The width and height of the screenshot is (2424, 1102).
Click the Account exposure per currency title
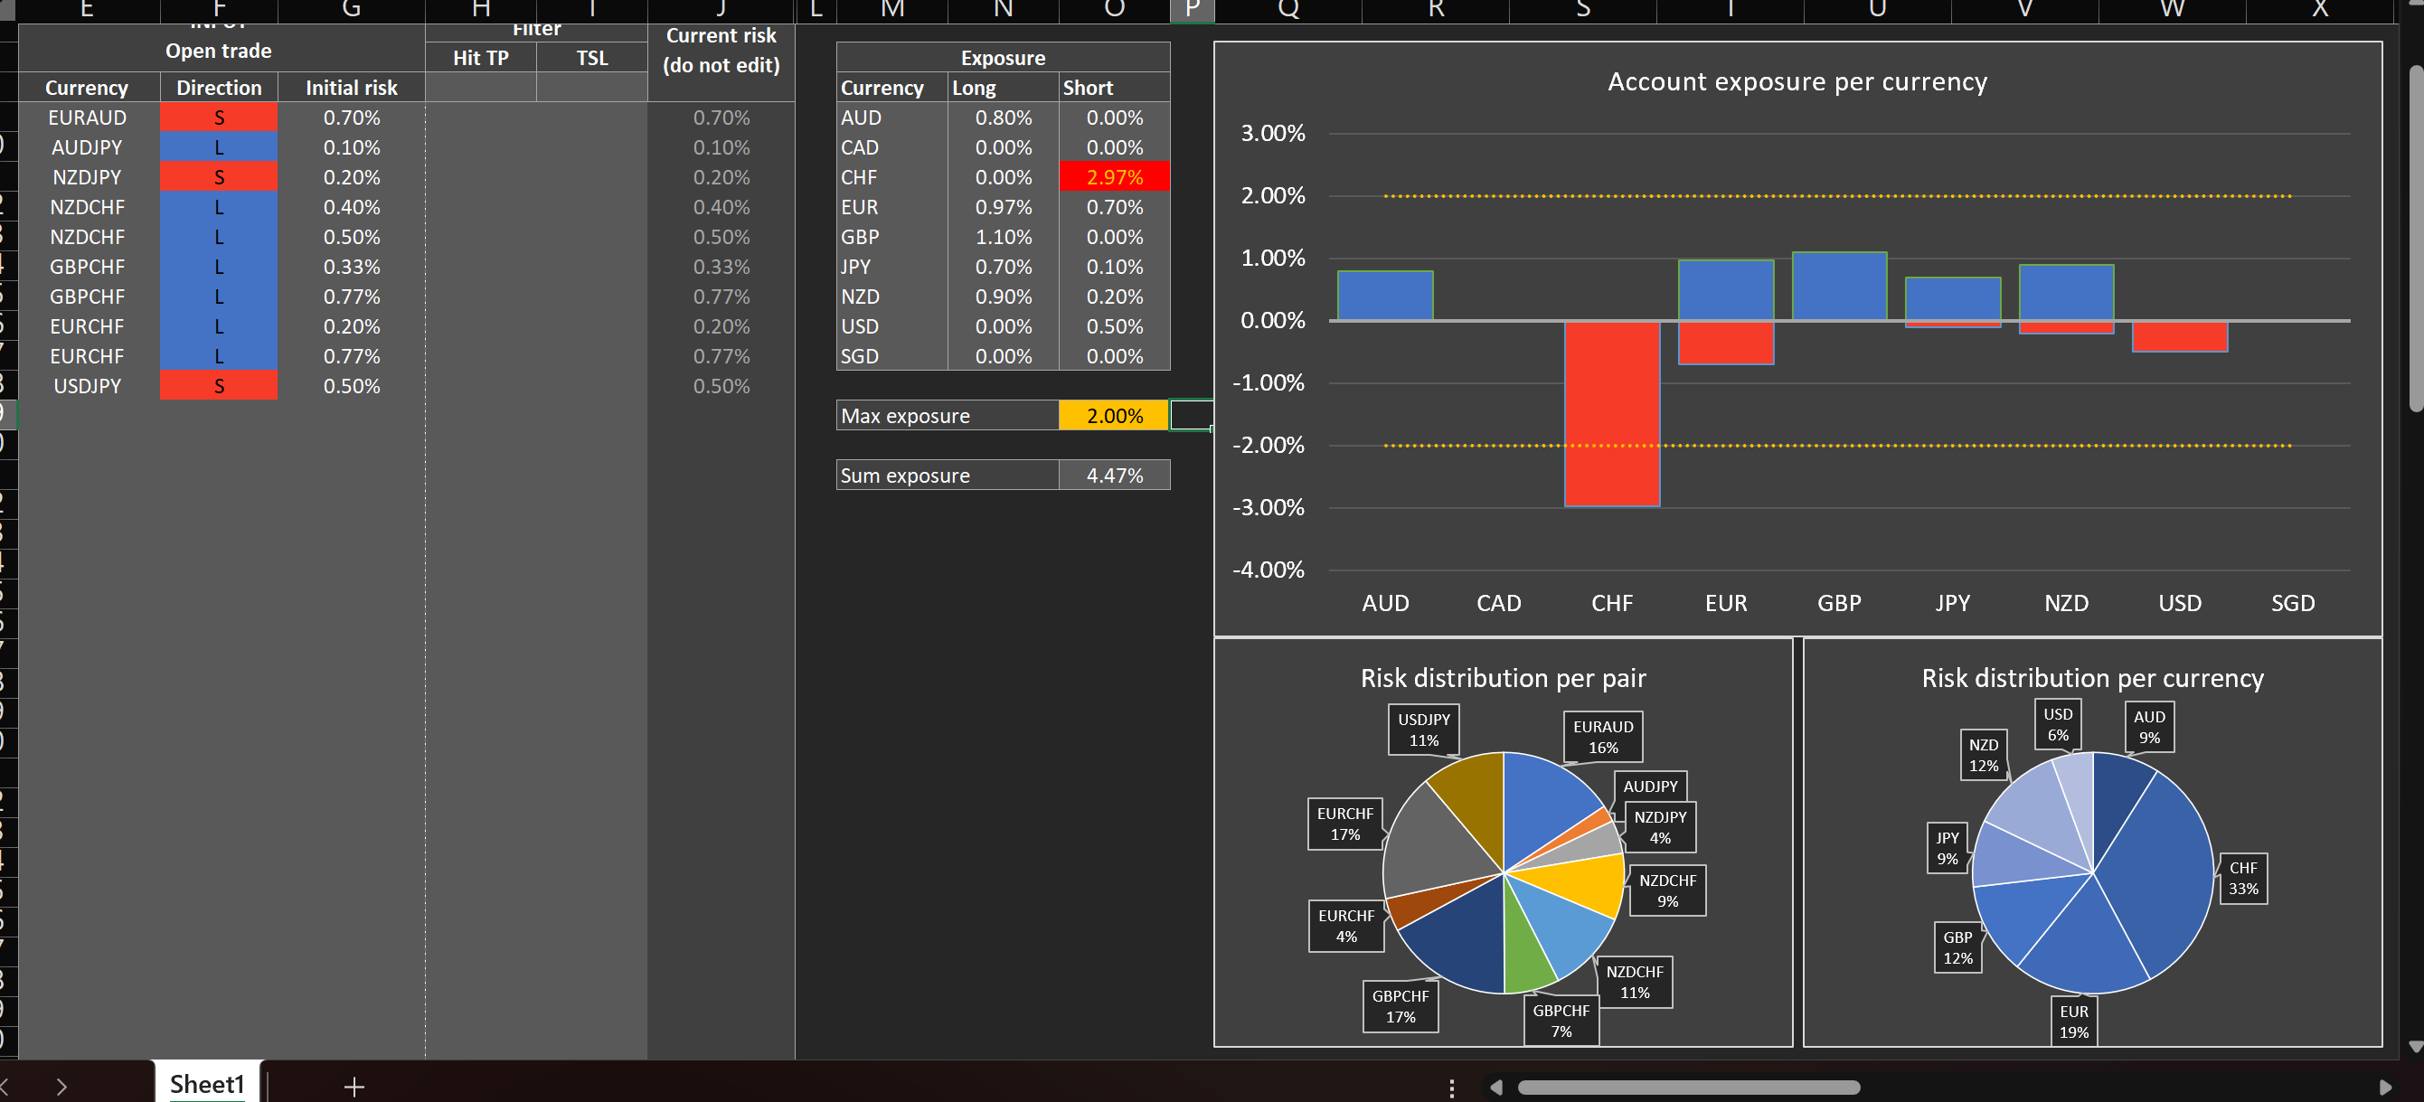pyautogui.click(x=1797, y=82)
